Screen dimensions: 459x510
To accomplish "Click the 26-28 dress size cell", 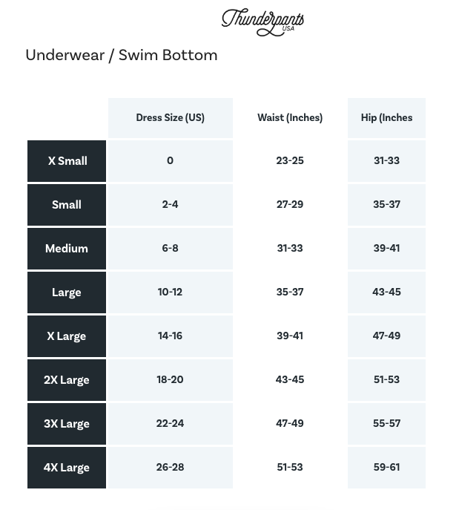I will pos(170,468).
